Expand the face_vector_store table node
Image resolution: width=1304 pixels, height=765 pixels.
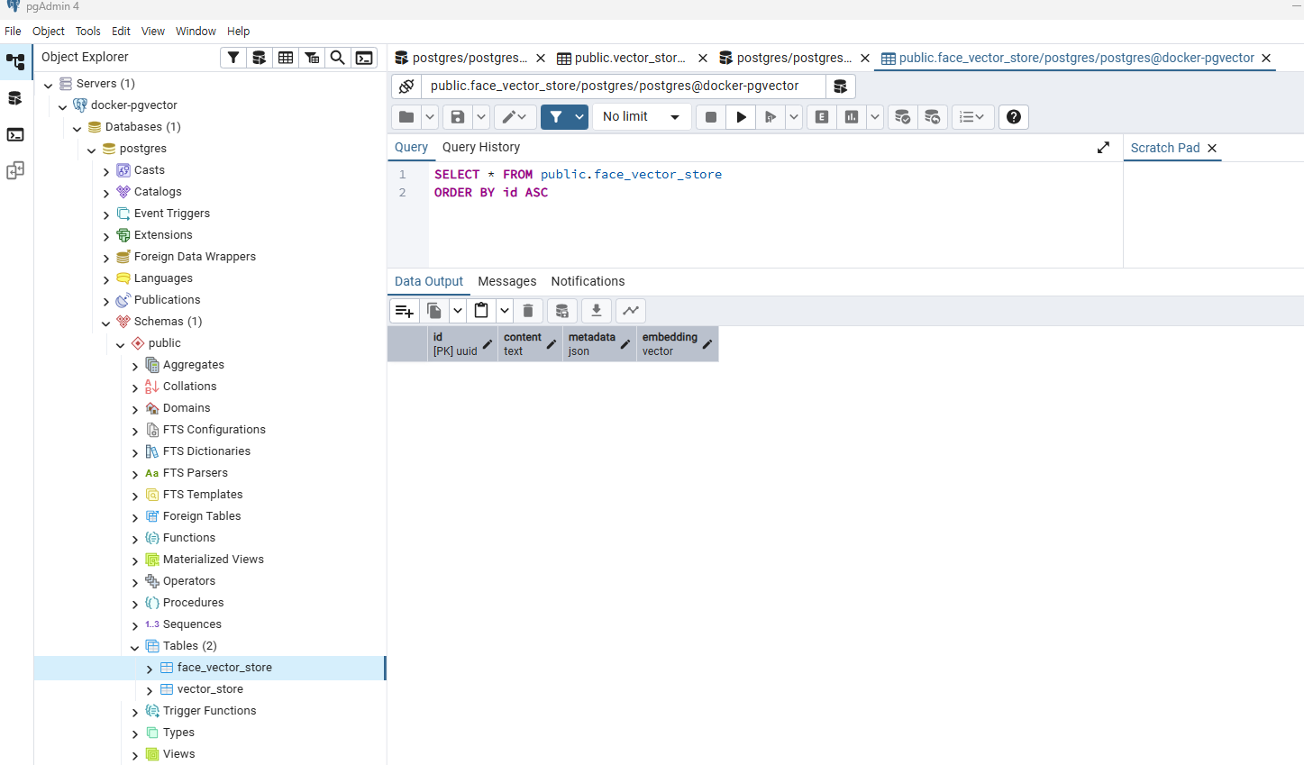click(x=150, y=669)
